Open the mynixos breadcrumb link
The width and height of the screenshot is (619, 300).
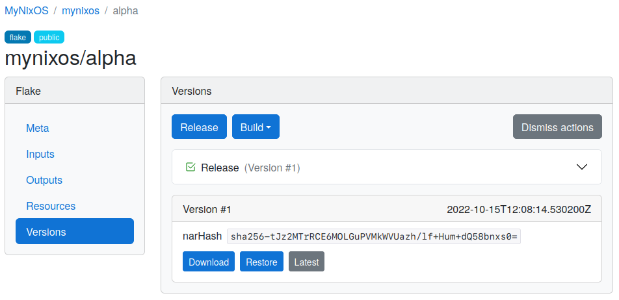81,10
